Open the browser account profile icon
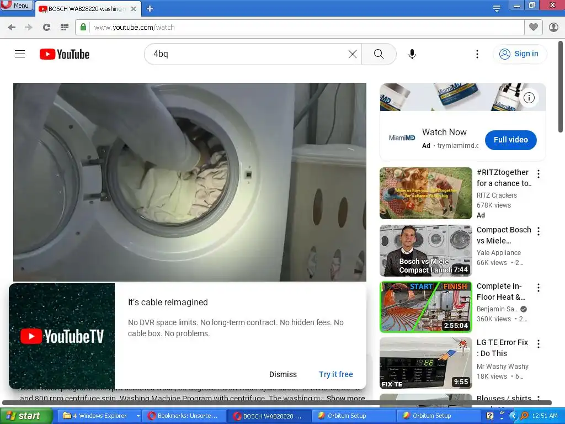This screenshot has height=424, width=565. pyautogui.click(x=553, y=27)
